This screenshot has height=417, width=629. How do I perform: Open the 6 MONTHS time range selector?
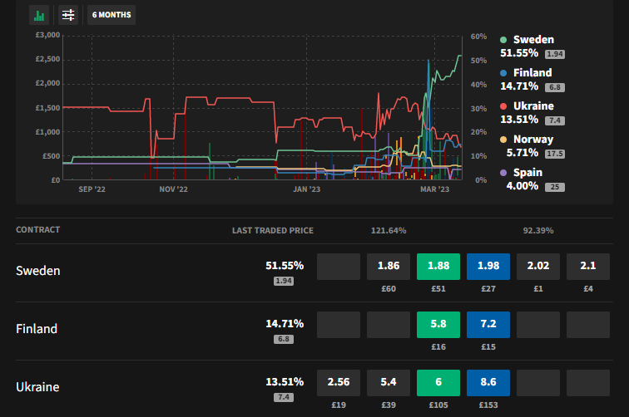point(111,15)
